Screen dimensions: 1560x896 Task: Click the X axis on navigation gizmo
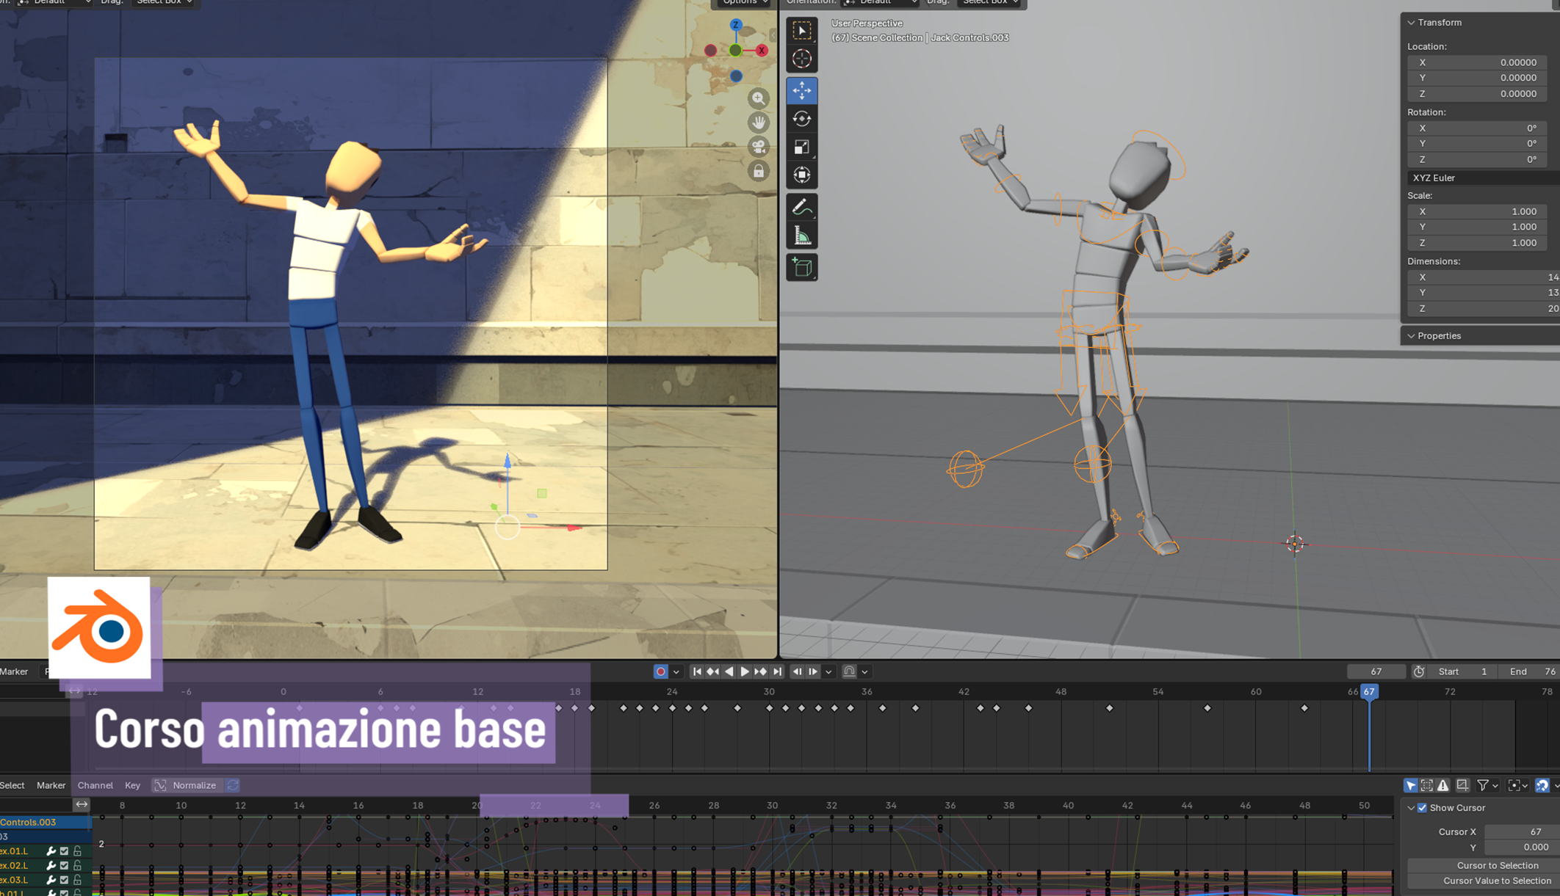pos(762,51)
